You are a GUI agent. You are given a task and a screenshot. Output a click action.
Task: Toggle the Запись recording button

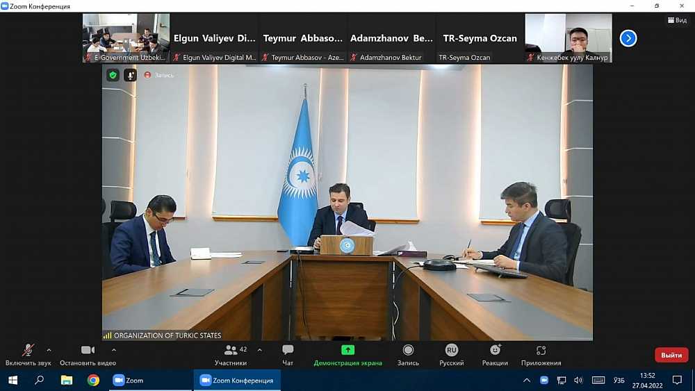click(x=408, y=354)
